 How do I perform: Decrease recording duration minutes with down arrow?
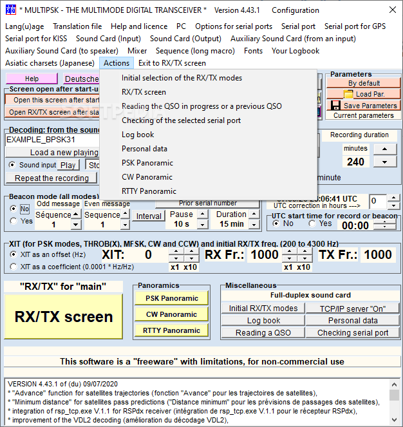(x=385, y=162)
